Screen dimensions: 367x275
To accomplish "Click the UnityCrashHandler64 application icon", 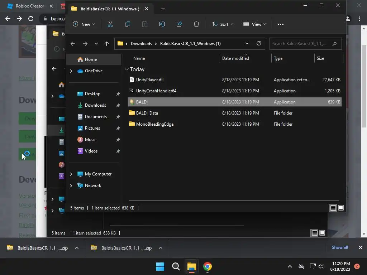I will [x=132, y=91].
